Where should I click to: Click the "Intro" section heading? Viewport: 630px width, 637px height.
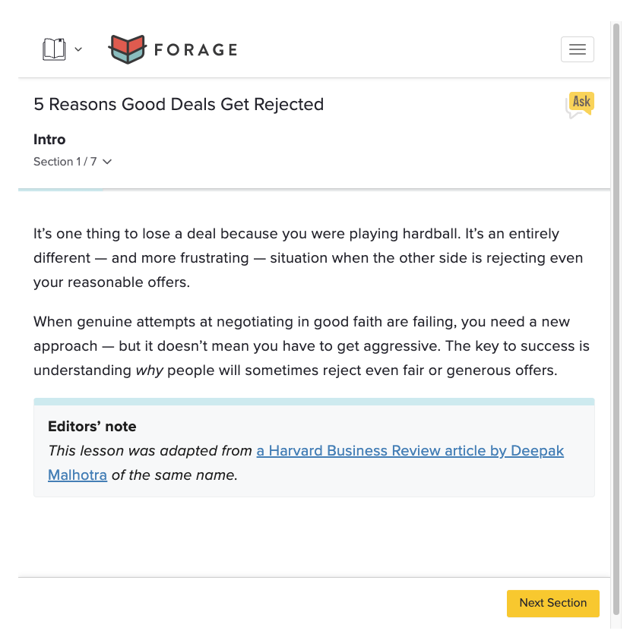click(x=49, y=140)
